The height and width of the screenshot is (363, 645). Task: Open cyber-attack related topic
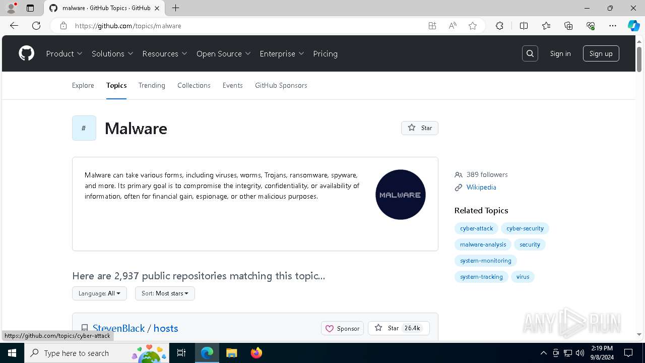click(x=476, y=228)
